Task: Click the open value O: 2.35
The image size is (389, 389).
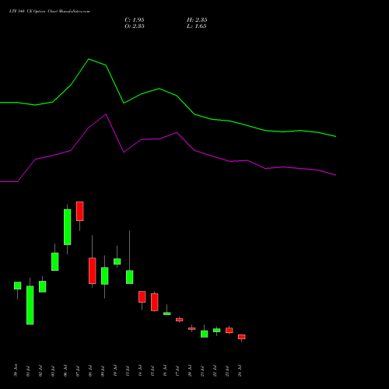Action: (x=135, y=26)
